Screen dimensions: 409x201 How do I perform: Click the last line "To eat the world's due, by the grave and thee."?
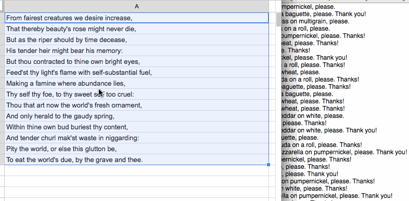pos(136,159)
